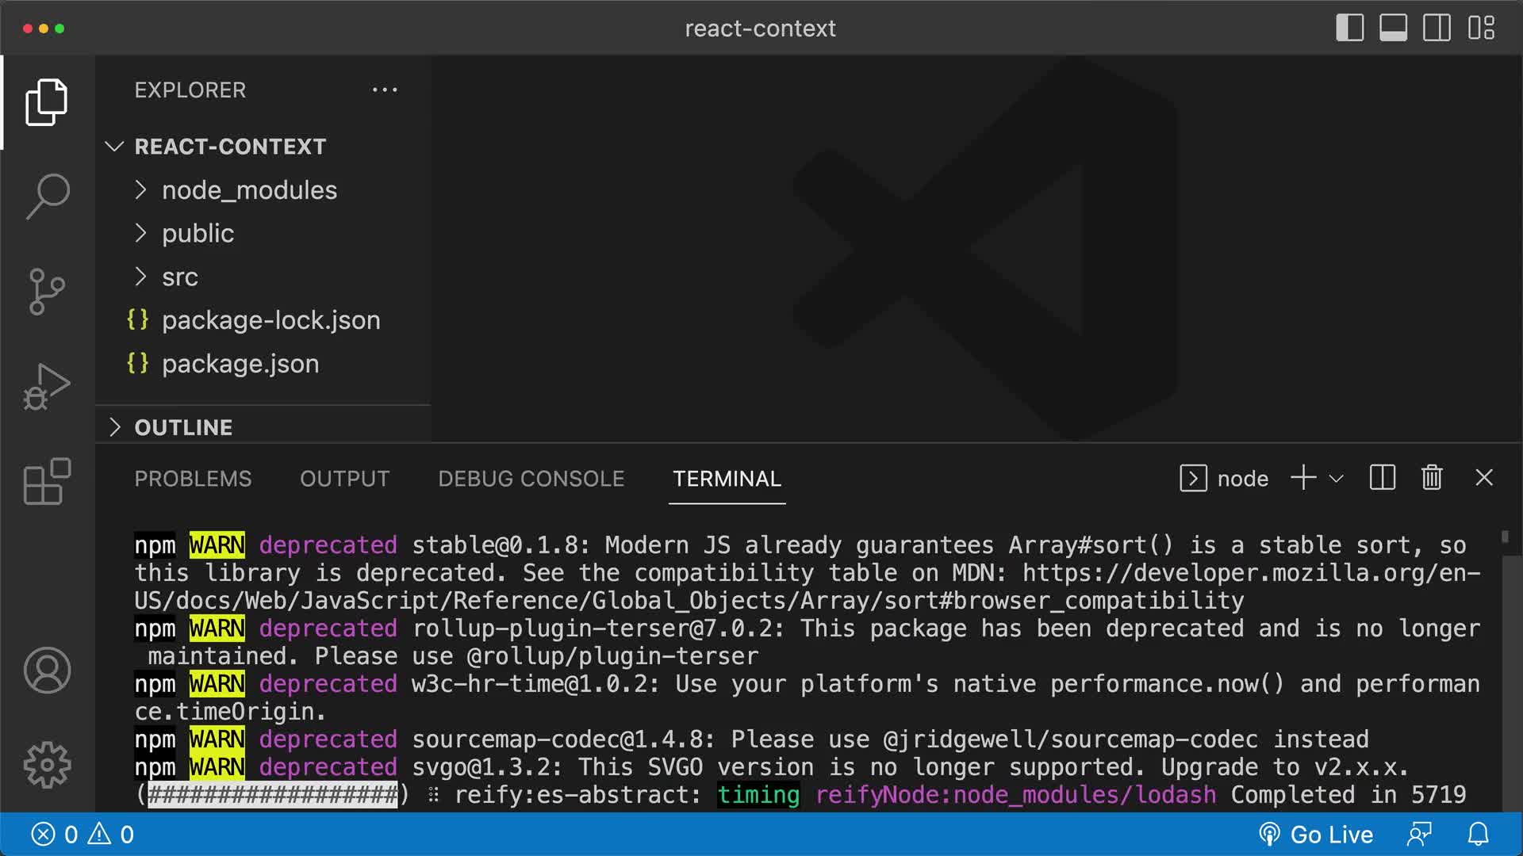Toggle the primary sidebar visibility
The image size is (1523, 856).
point(1348,28)
